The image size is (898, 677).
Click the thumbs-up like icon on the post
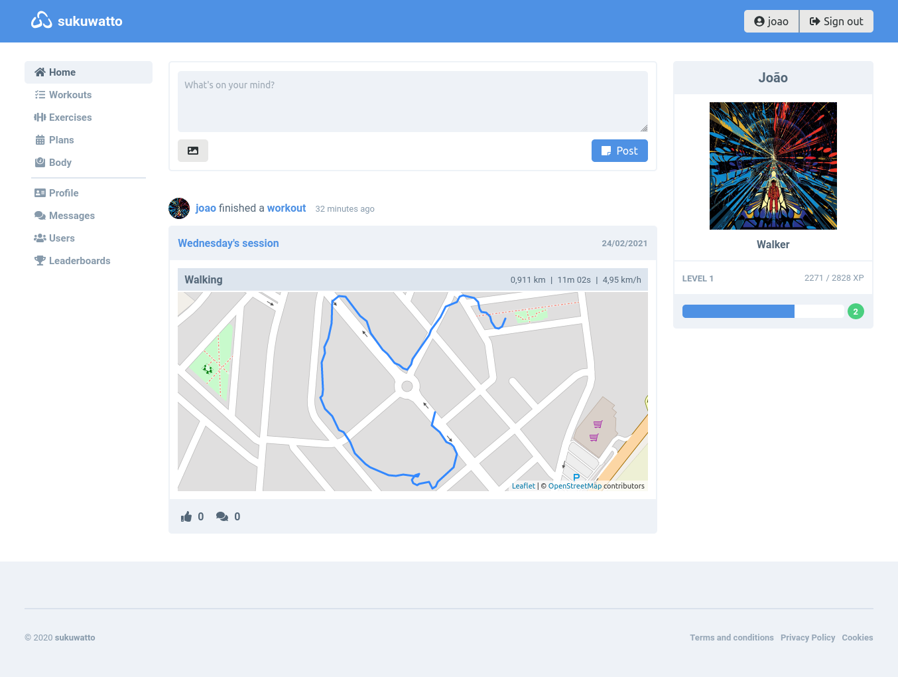[186, 516]
